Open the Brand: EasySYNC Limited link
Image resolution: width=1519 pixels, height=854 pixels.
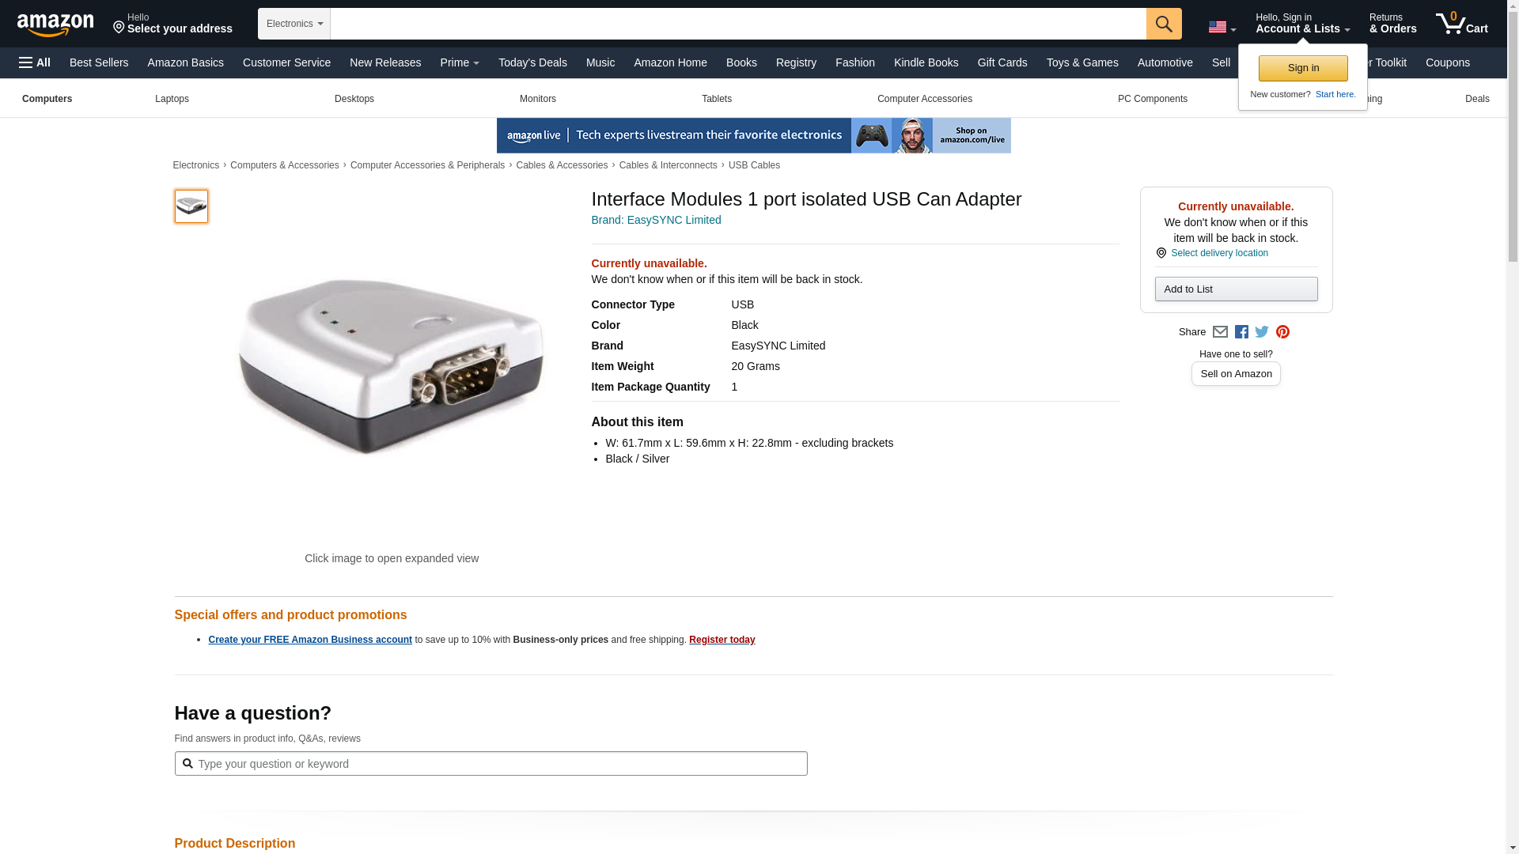[656, 220]
